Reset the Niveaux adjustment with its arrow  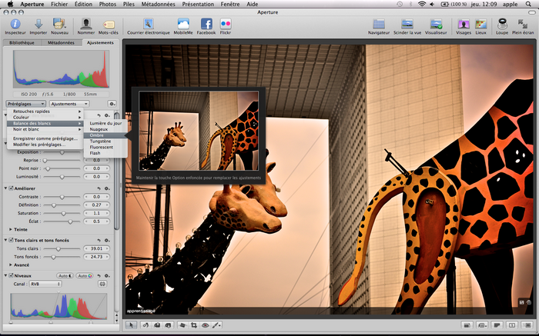(x=99, y=275)
